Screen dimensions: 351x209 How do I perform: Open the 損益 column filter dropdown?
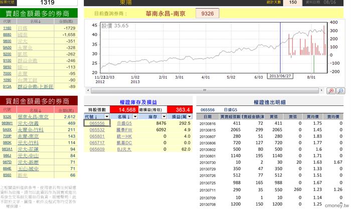pyautogui.click(x=190, y=116)
